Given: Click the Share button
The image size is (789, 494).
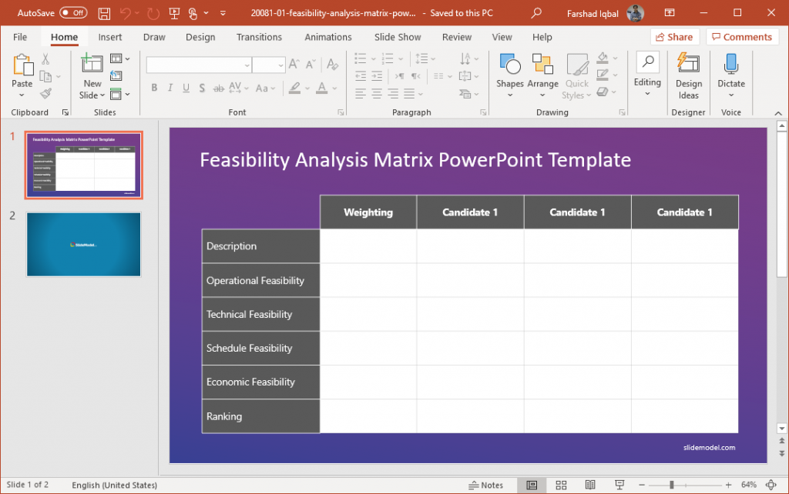Looking at the screenshot, I should [674, 36].
